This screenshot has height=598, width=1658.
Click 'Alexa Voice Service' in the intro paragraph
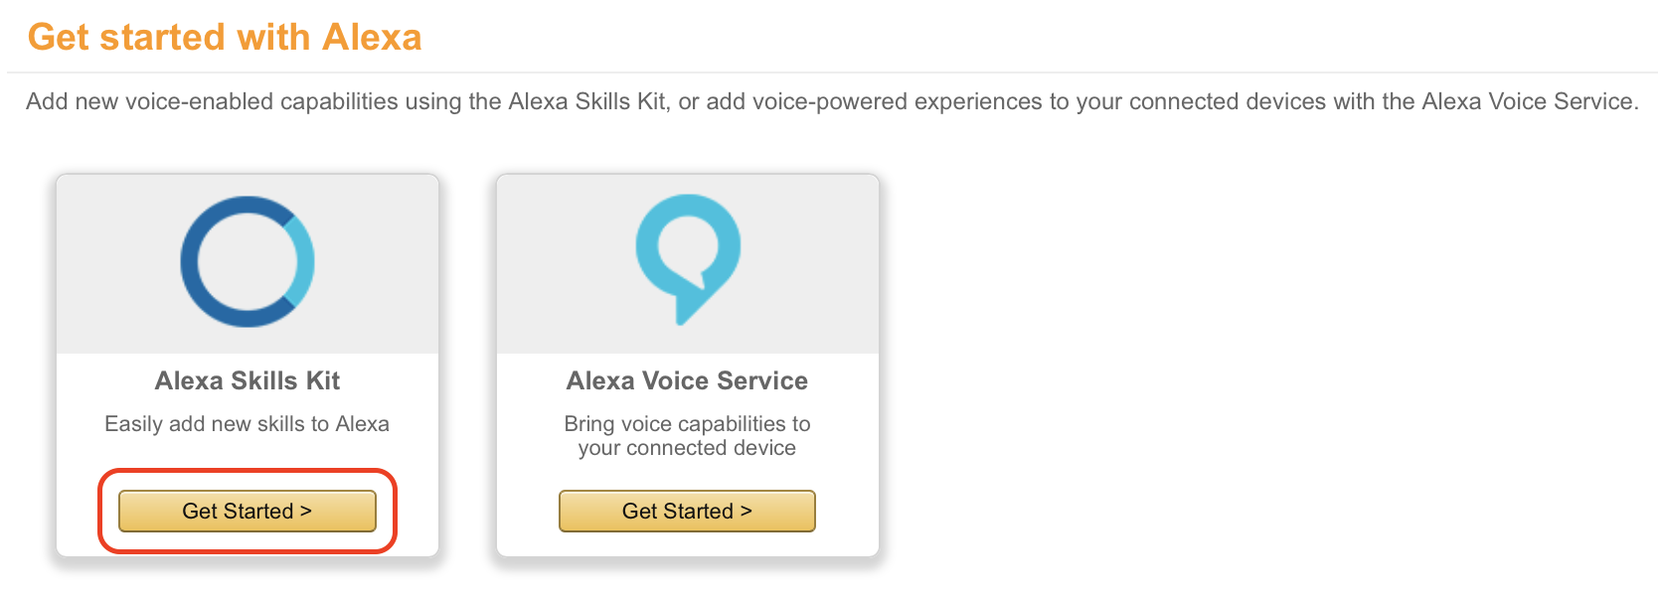[1527, 101]
